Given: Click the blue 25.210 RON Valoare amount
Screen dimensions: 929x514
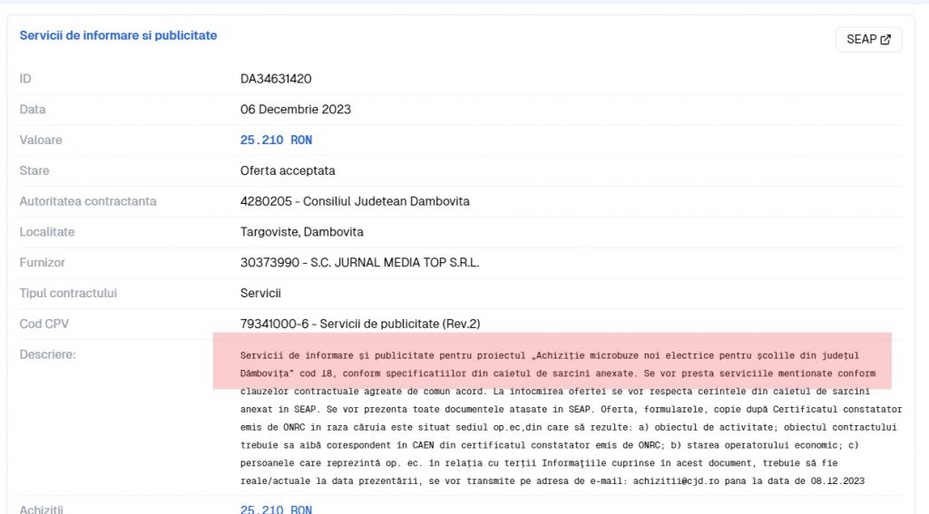Looking at the screenshot, I should click(276, 141).
